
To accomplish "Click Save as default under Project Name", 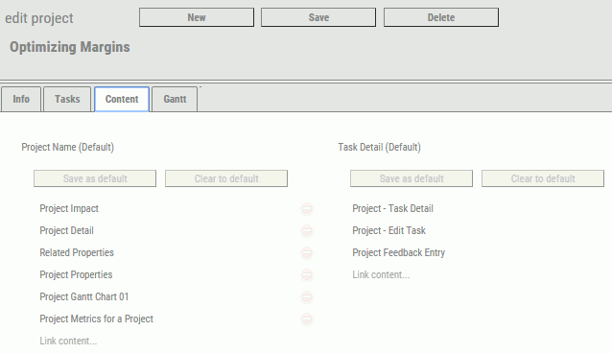I will tap(95, 178).
